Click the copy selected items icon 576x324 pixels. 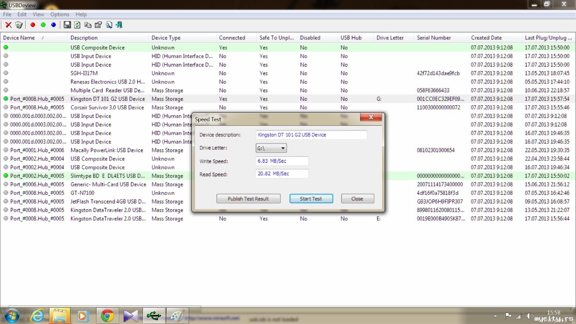click(88, 25)
